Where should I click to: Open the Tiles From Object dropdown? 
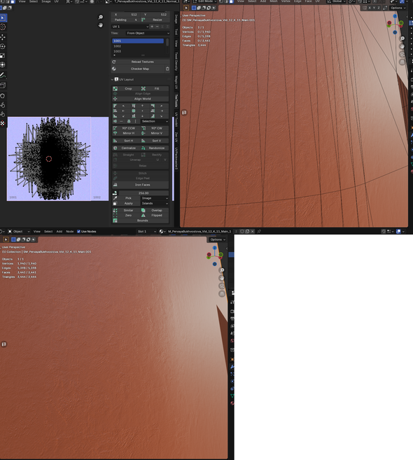click(x=148, y=33)
